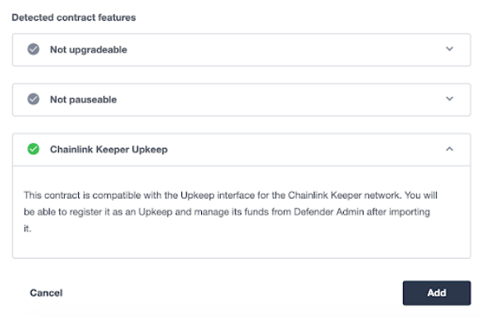Click the word "register" in the description
This screenshot has height=317, width=481.
85,212
